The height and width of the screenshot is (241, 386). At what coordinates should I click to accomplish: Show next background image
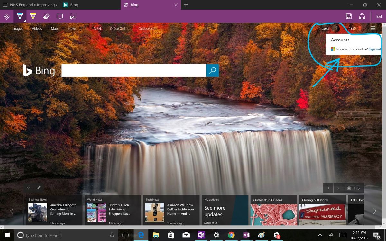click(338, 188)
